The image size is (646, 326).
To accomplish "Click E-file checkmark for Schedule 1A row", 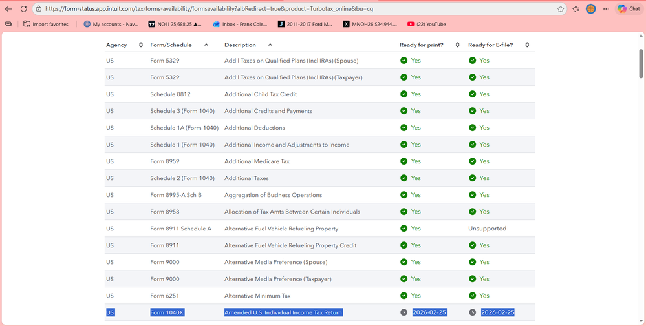I will 473,127.
